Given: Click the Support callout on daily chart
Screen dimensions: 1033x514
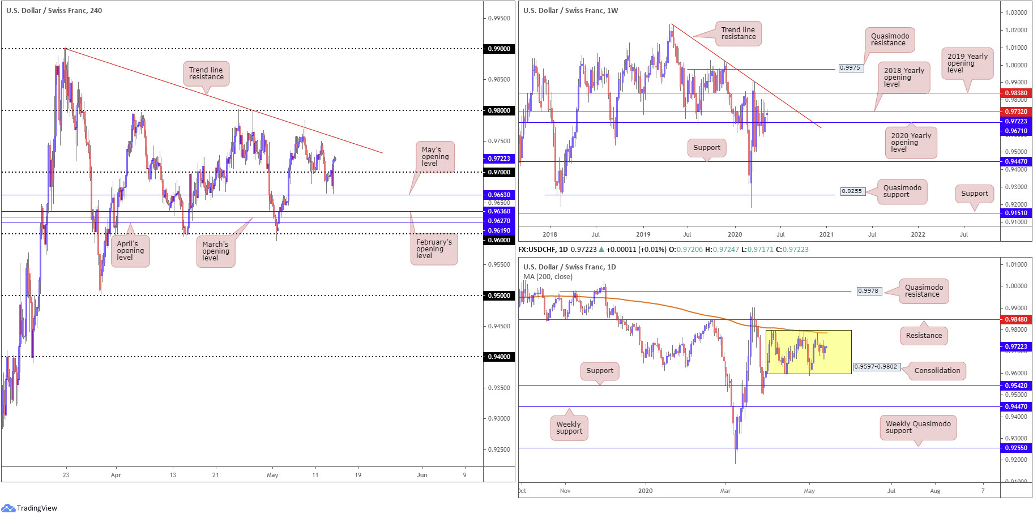Looking at the screenshot, I should [x=600, y=371].
